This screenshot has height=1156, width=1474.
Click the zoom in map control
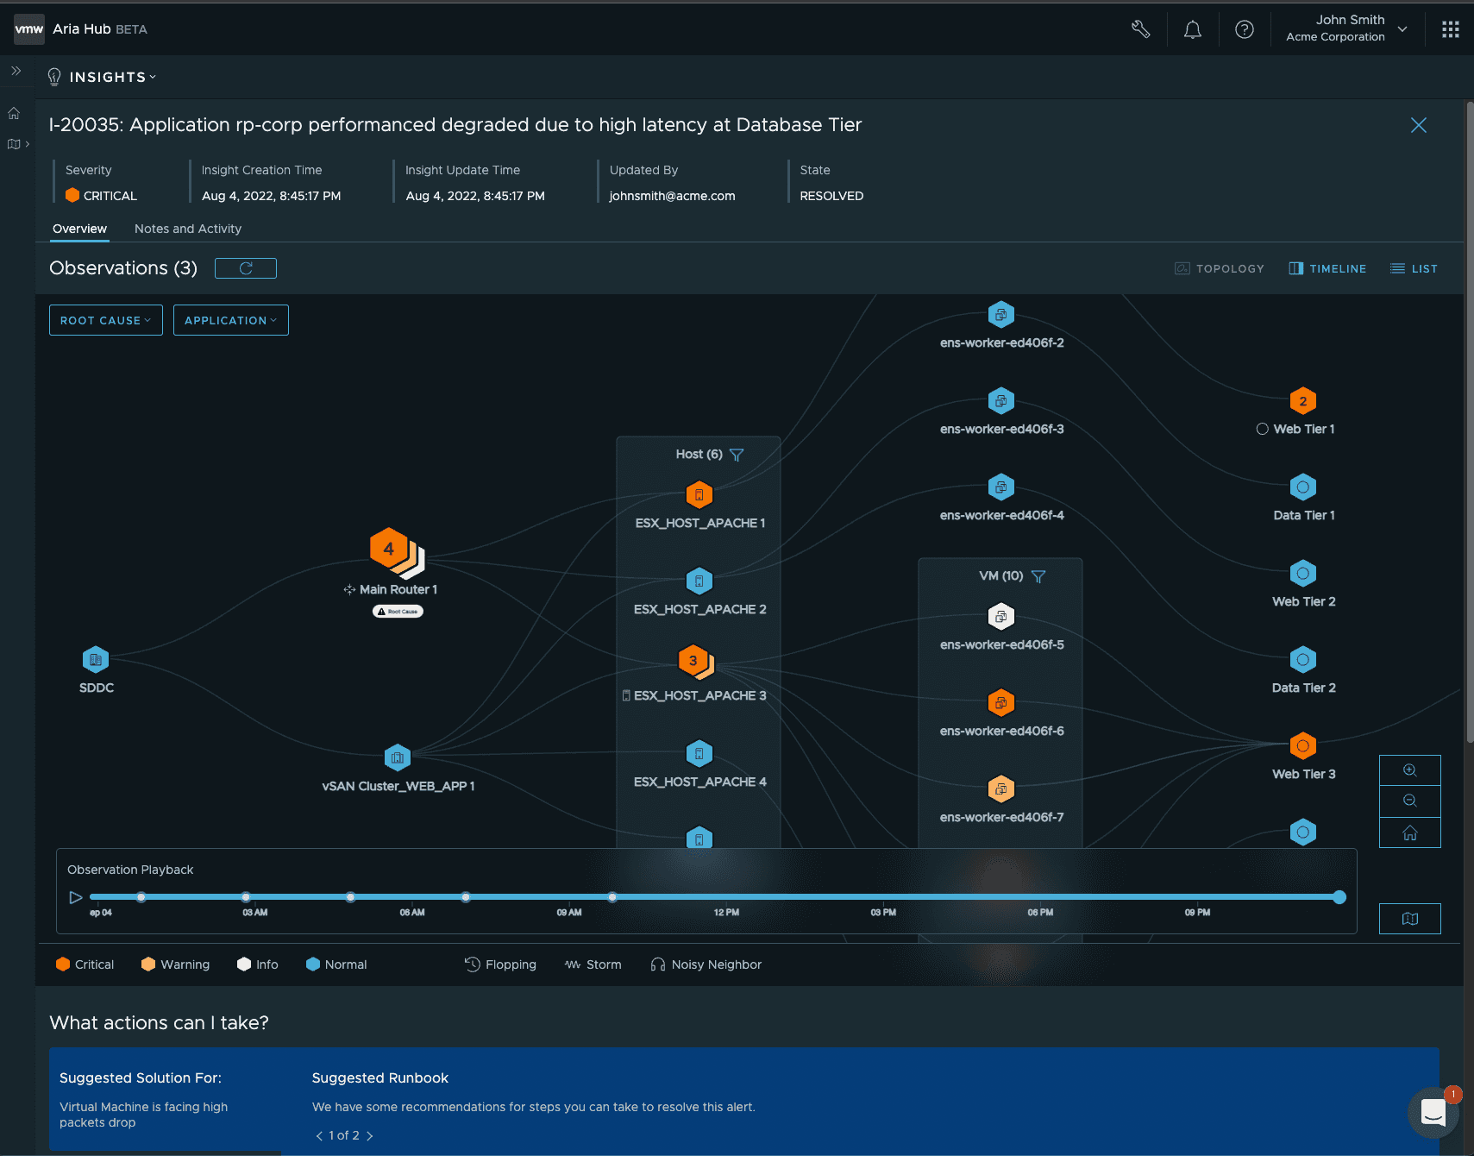coord(1409,770)
